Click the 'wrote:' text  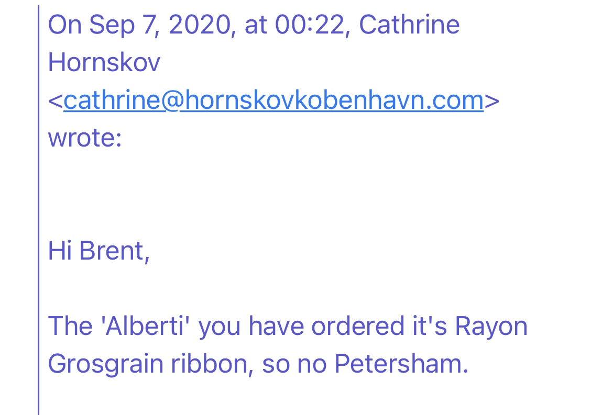pyautogui.click(x=85, y=138)
